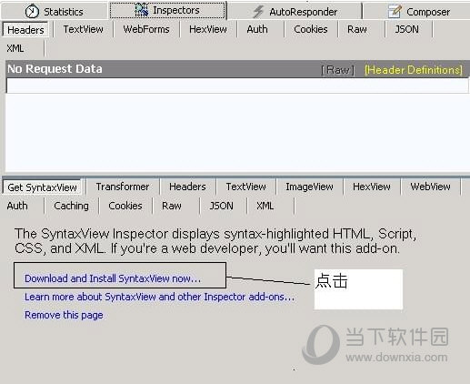Click the [Raw] link in header bar

click(337, 70)
